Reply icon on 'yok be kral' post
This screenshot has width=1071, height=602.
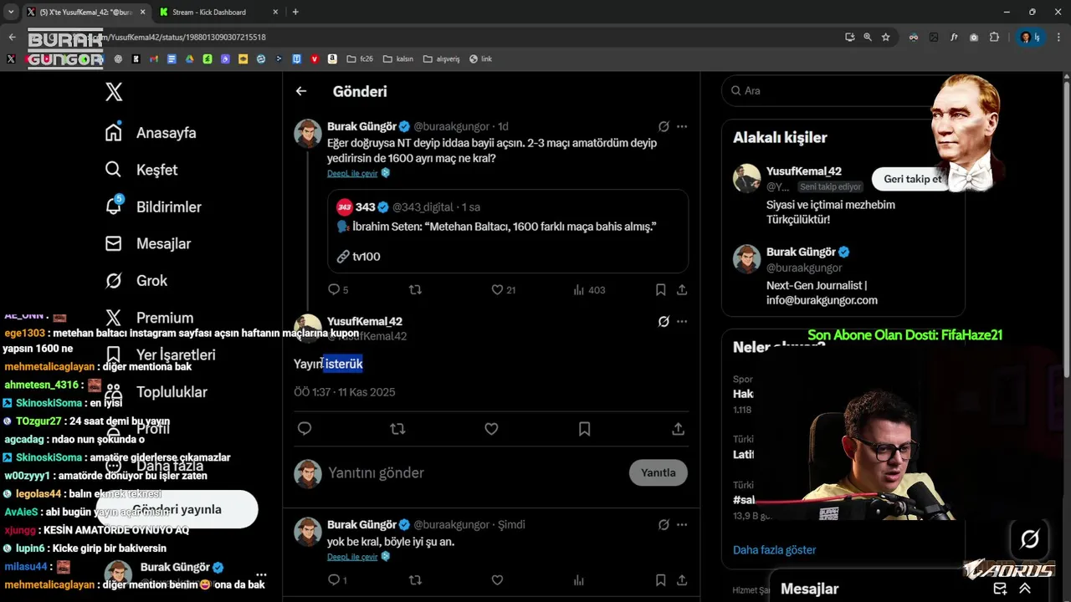point(334,579)
